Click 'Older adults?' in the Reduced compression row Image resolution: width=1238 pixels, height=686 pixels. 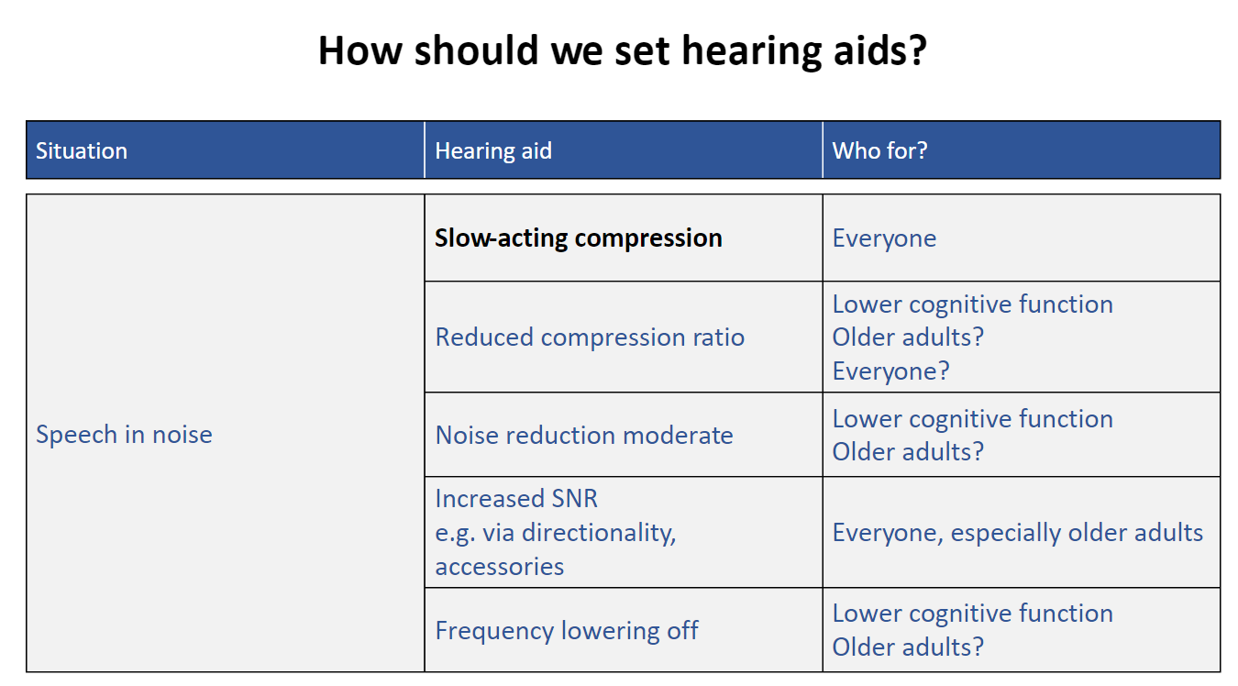click(x=908, y=337)
